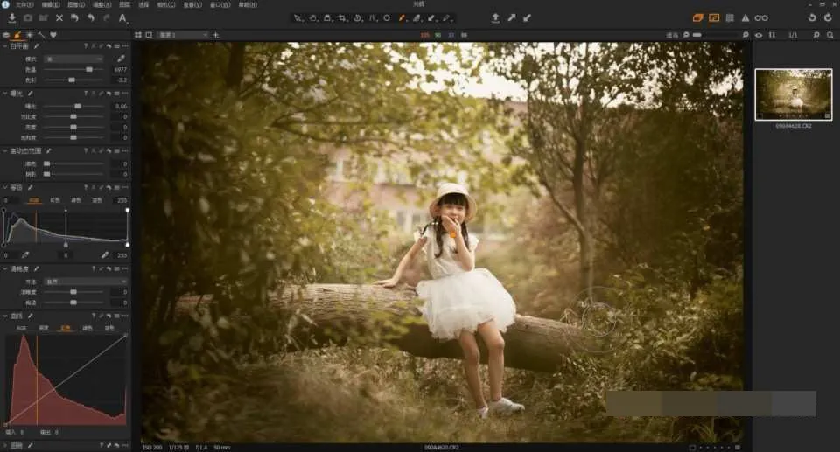Select the Crop tool
This screenshot has height=452, width=840.
tap(342, 18)
